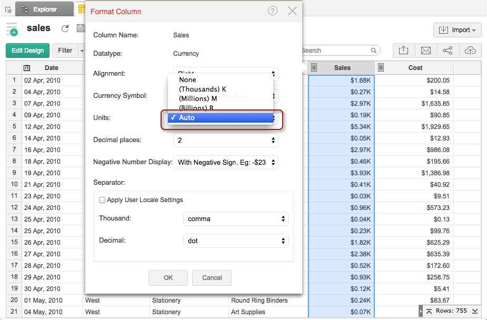Click the Edit Design button

27,51
